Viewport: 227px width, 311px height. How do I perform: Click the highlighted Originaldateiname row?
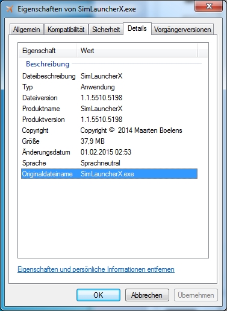[109, 174]
